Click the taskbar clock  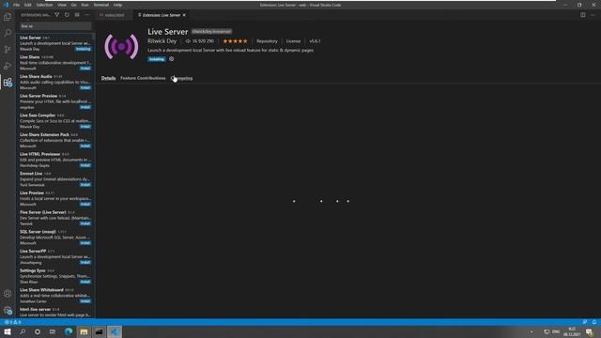[x=572, y=331]
